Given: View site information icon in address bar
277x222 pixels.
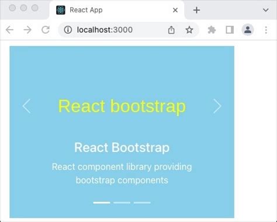Looking at the screenshot, I should tap(68, 30).
